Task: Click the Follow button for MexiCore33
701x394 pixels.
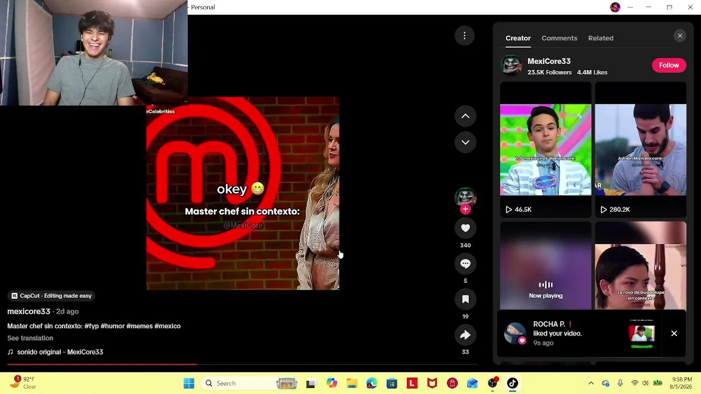Action: 669,65
